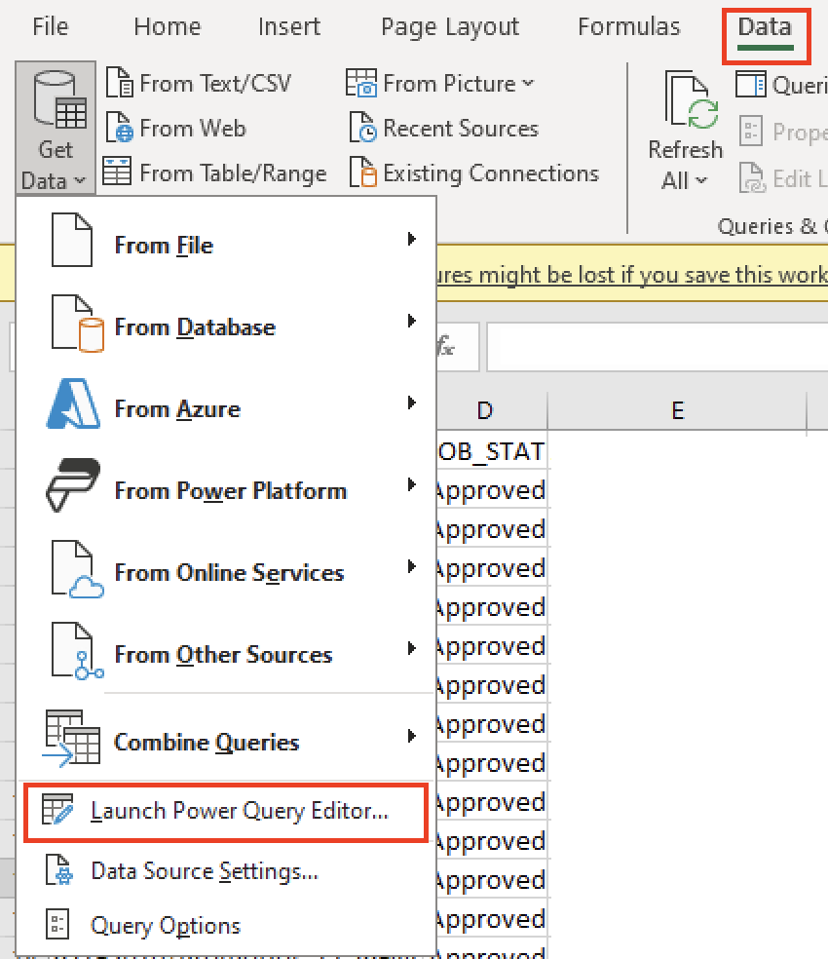
Task: Click inside the formula bar
Action: coord(658,347)
